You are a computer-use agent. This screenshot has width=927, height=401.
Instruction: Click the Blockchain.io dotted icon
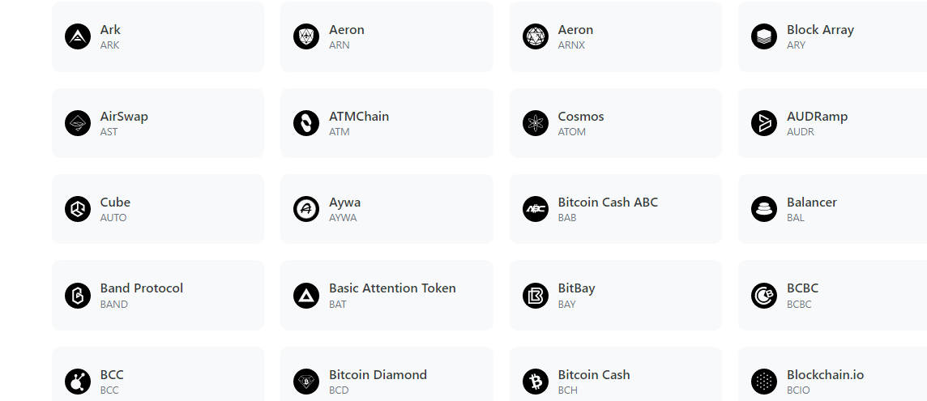pyautogui.click(x=764, y=382)
